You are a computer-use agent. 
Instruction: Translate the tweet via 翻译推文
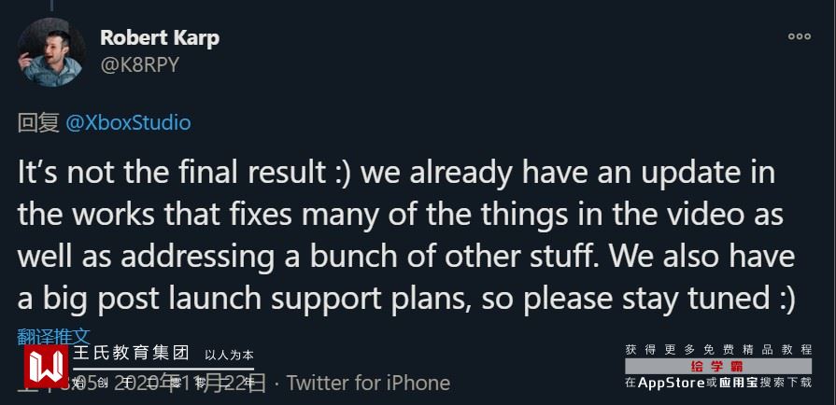tap(54, 335)
